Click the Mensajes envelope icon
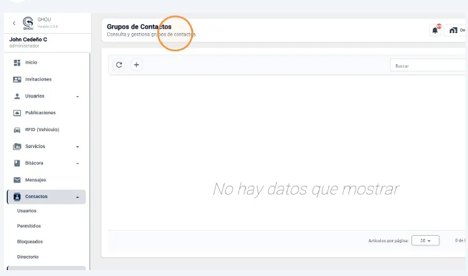The image size is (468, 276). pos(17,180)
